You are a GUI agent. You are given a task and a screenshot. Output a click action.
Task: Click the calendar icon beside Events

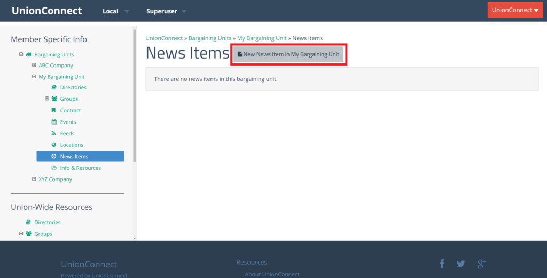[54, 122]
